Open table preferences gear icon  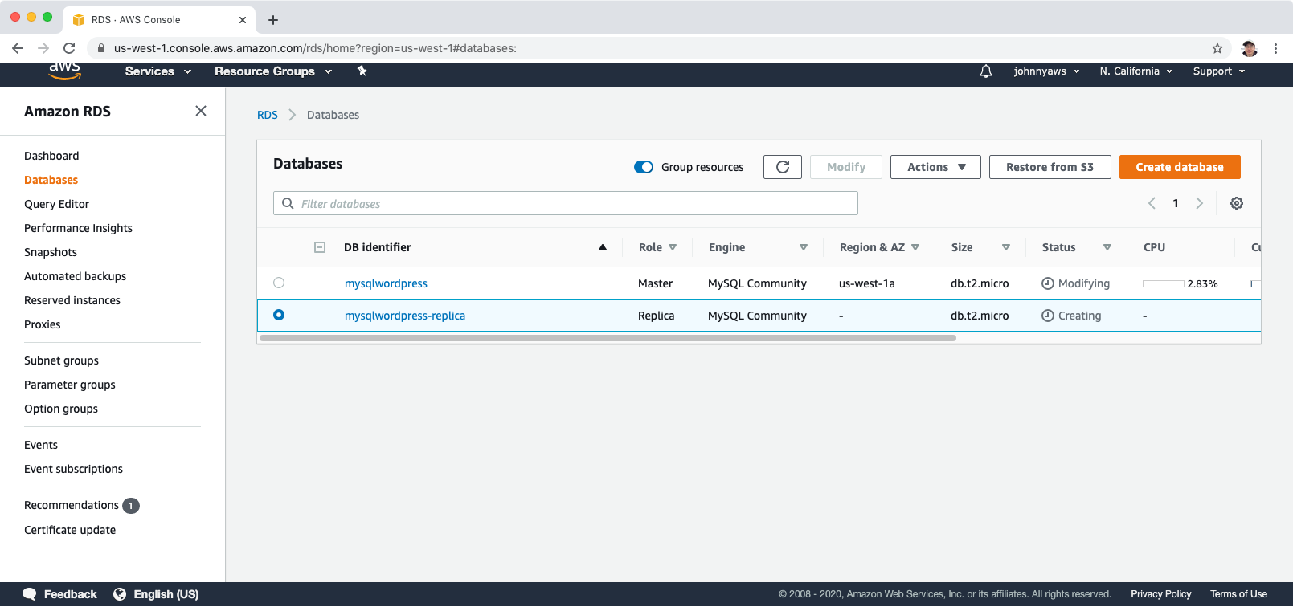pyautogui.click(x=1237, y=203)
